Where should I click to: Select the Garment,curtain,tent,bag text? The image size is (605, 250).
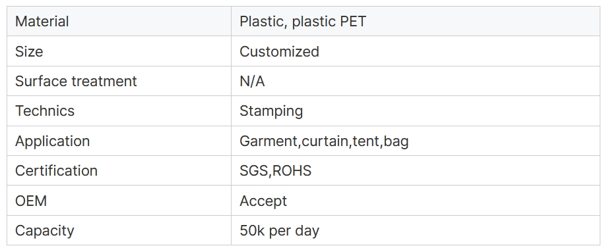(x=324, y=141)
